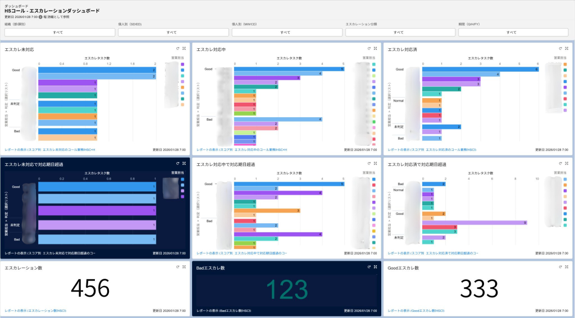The height and width of the screenshot is (318, 575).
Task: Open the 組織（部/課別）filter dropdown
Action: pos(58,33)
